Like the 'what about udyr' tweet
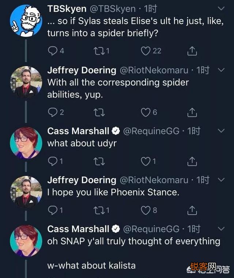Viewport: 234px width, 278px height. coord(146,161)
